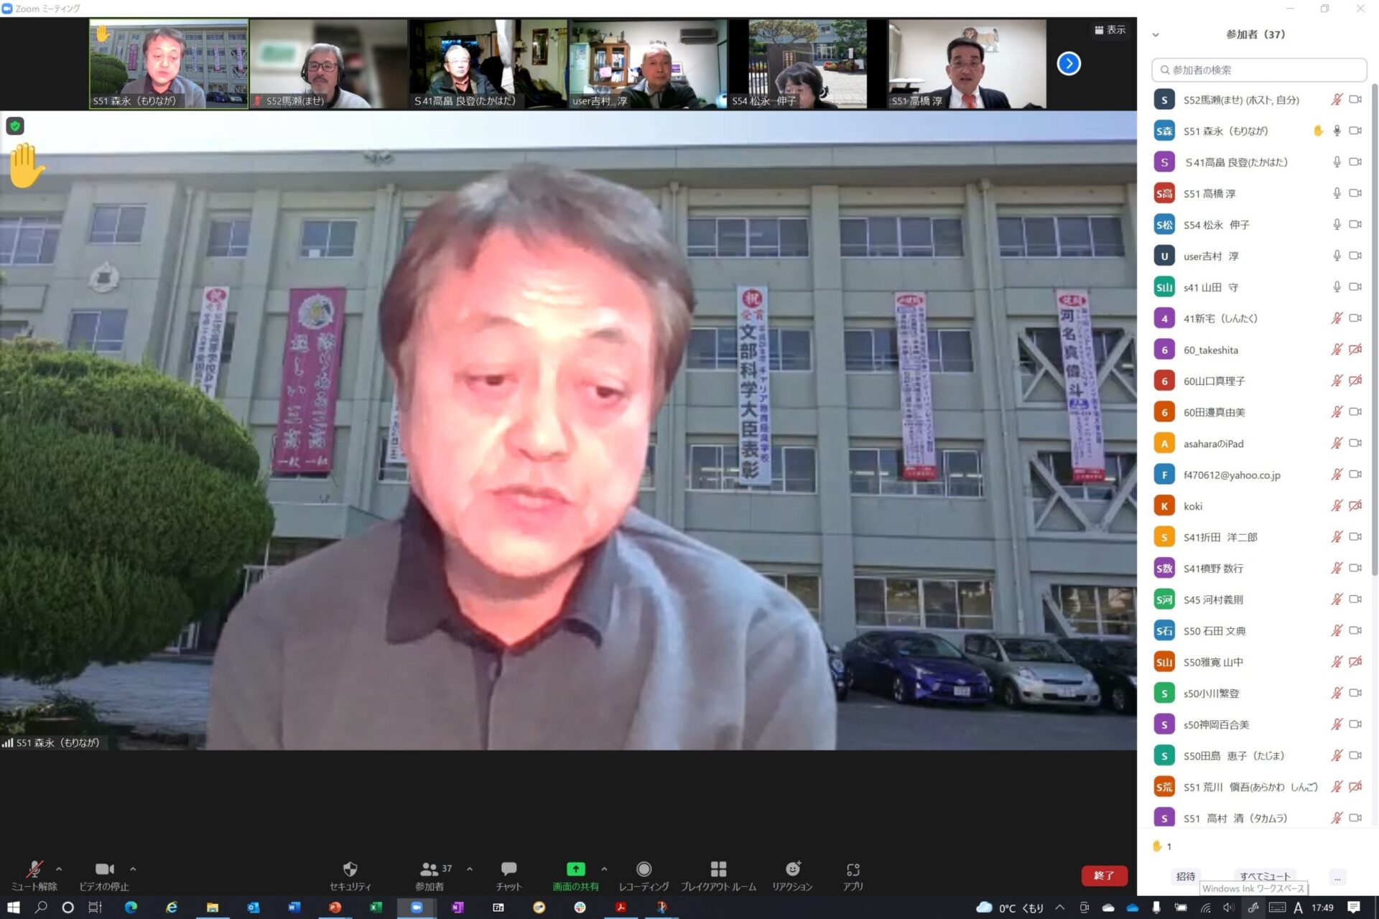Start Recording with the record icon
This screenshot has width=1379, height=919.
[644, 869]
